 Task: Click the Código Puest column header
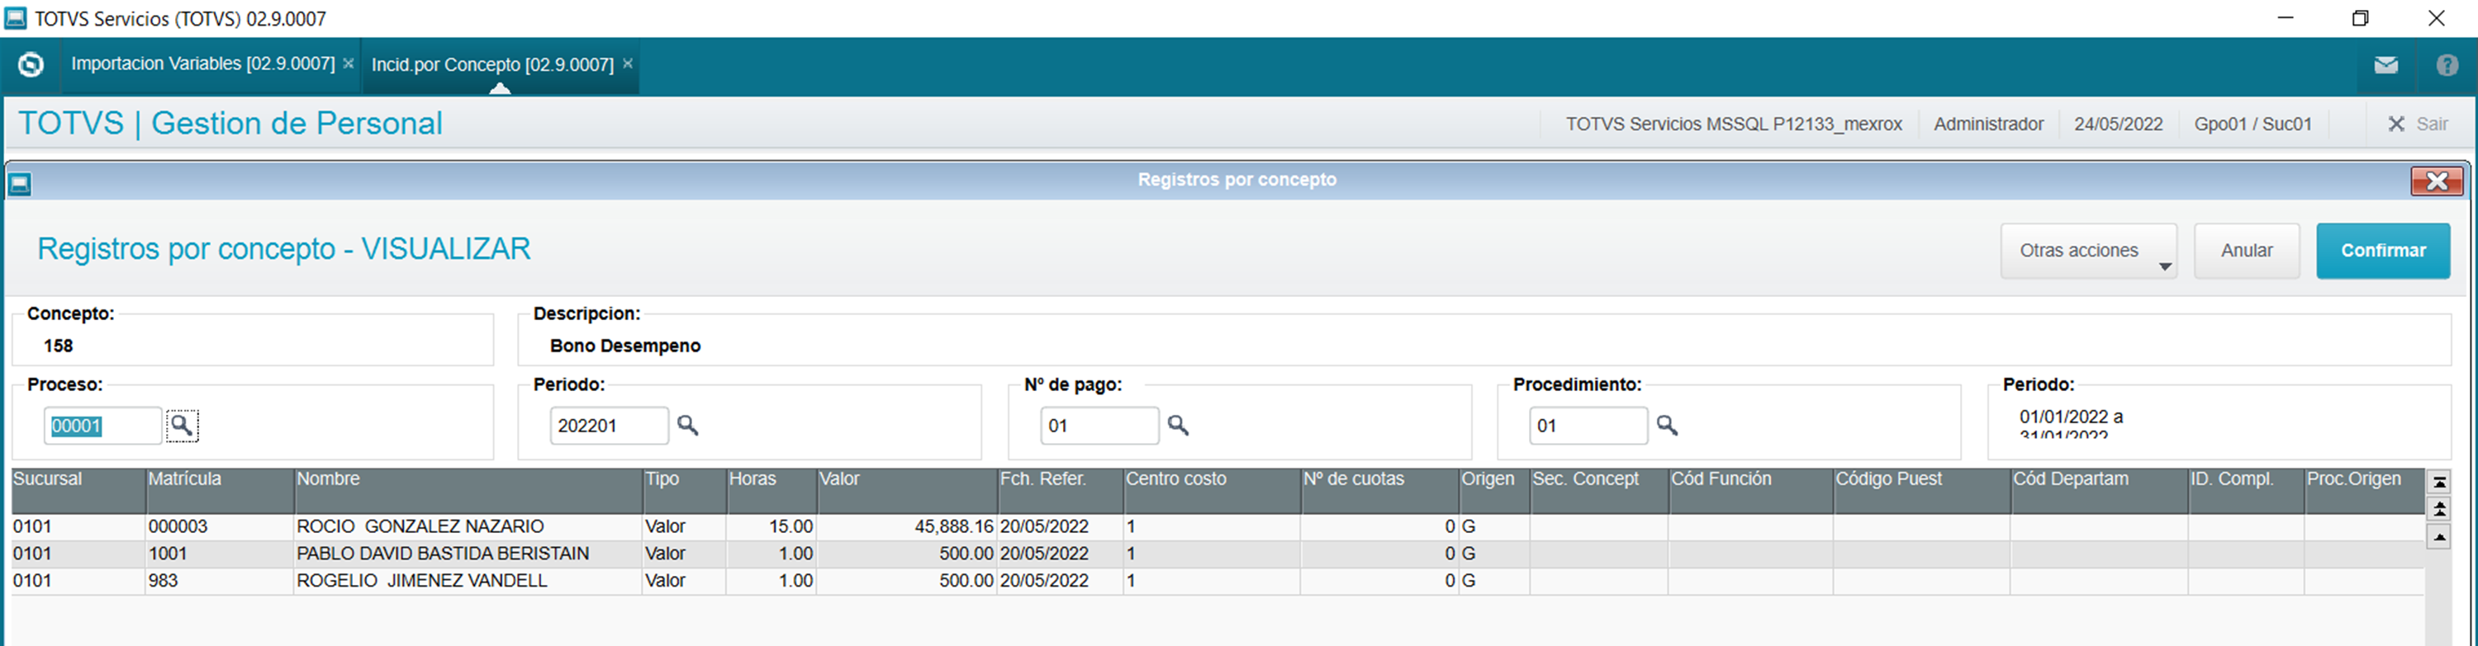click(x=1921, y=490)
